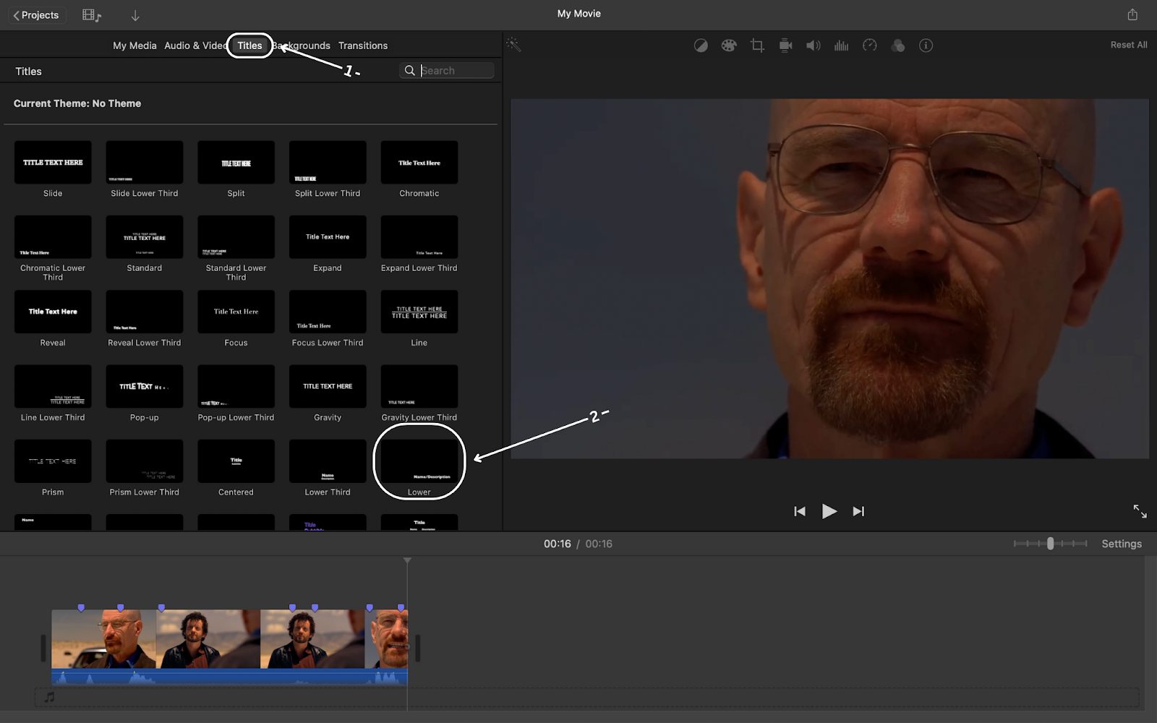The image size is (1157, 723).
Task: Open noise reduction and equalizer tool
Action: [841, 46]
